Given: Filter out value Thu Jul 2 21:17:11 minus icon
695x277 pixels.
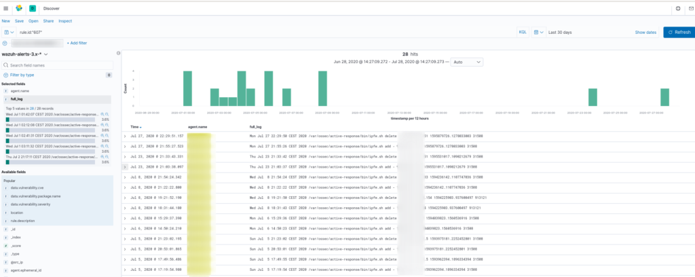Looking at the screenshot, I should [x=107, y=157].
